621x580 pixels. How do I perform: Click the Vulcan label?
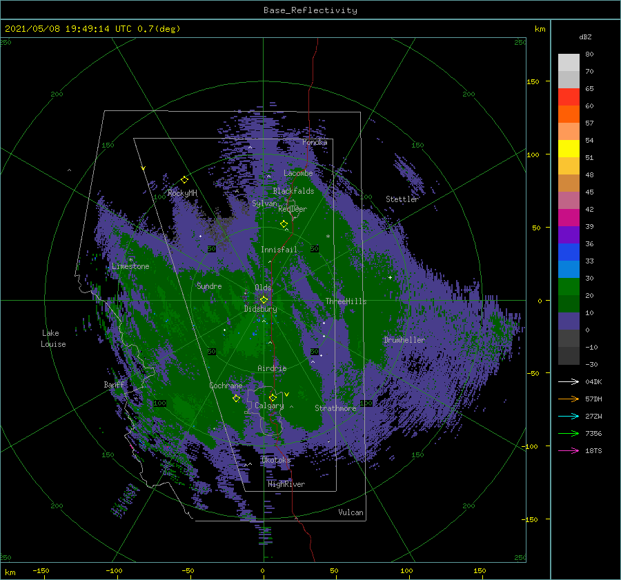coord(351,512)
